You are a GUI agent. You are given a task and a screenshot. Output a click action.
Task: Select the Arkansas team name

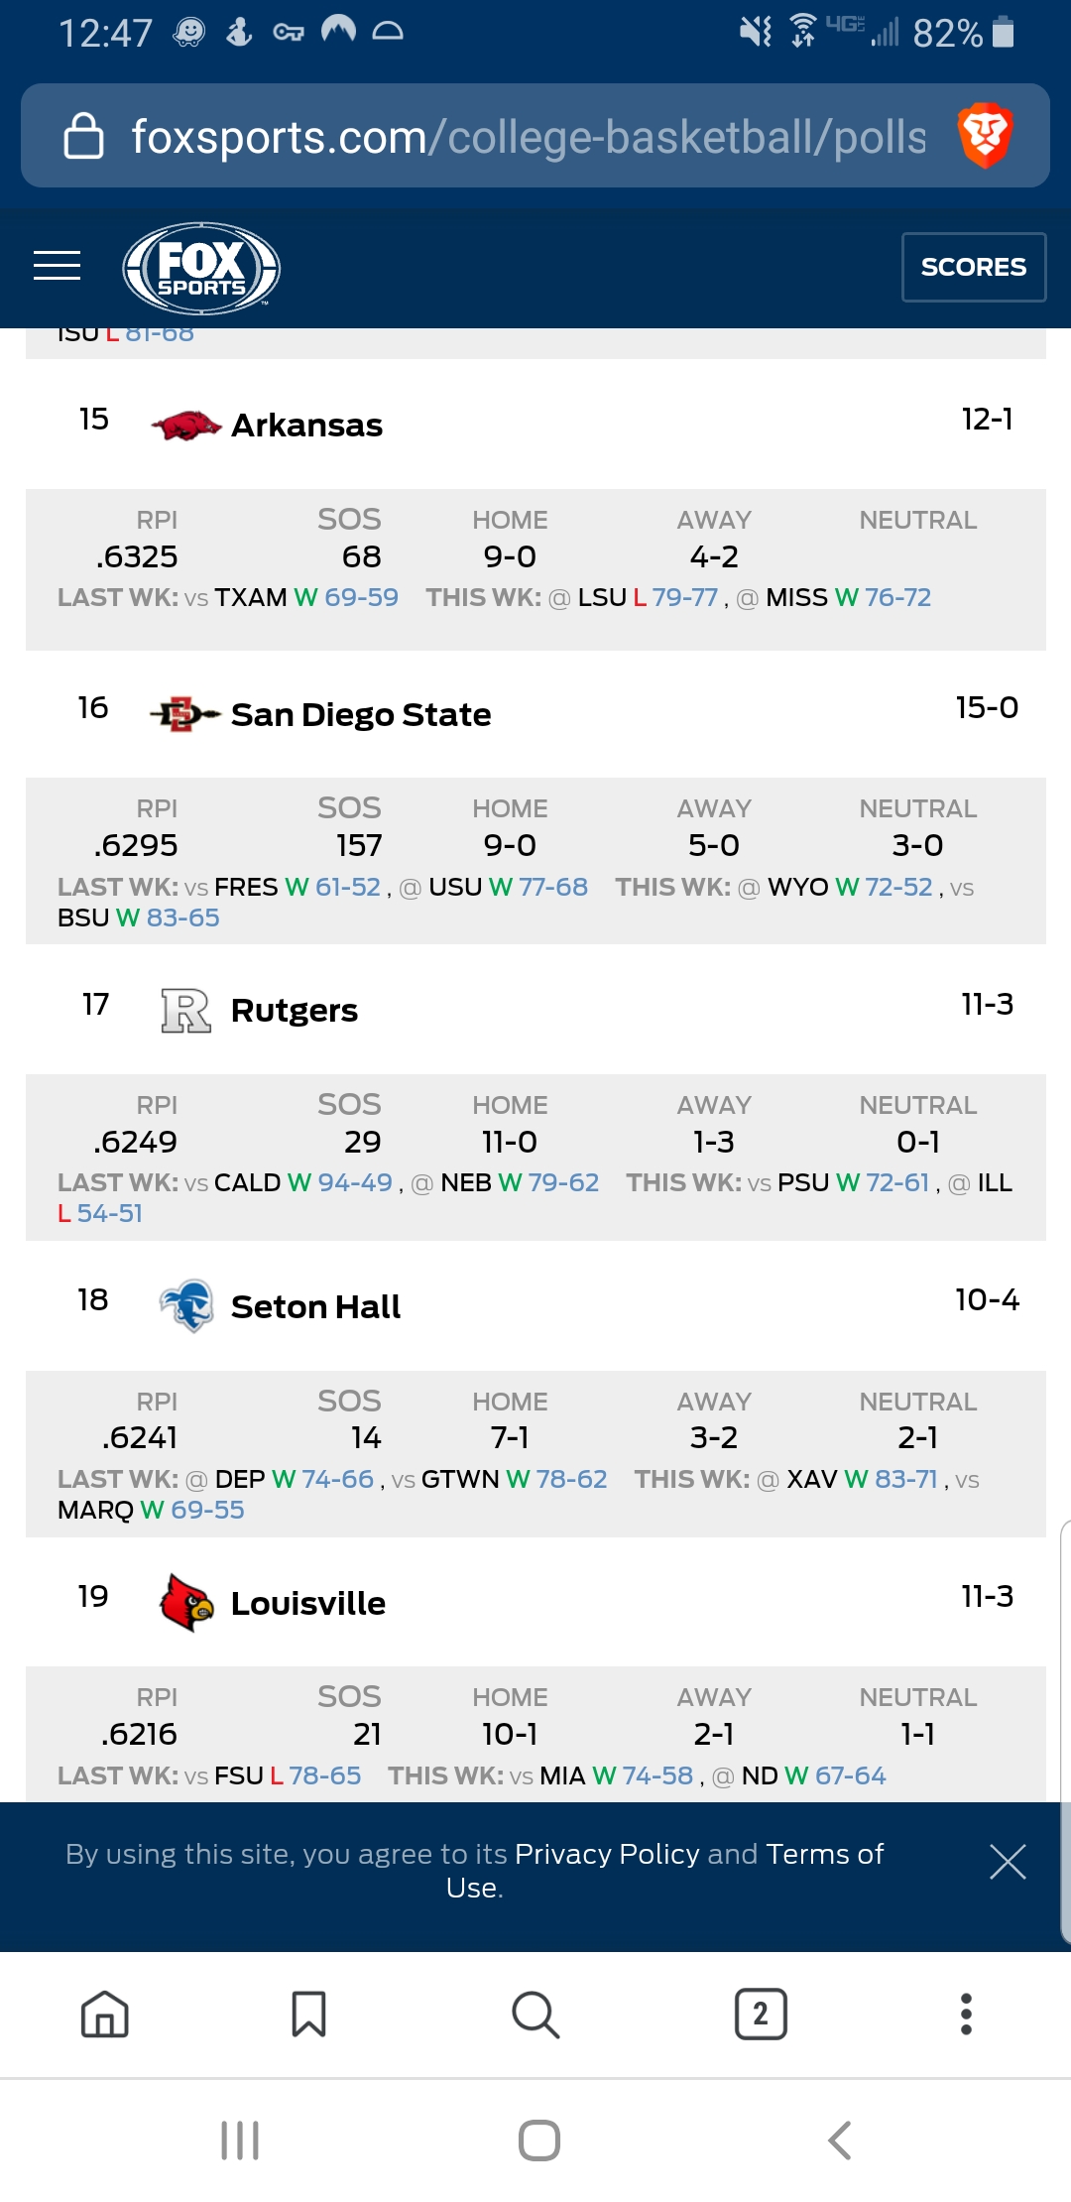306,426
